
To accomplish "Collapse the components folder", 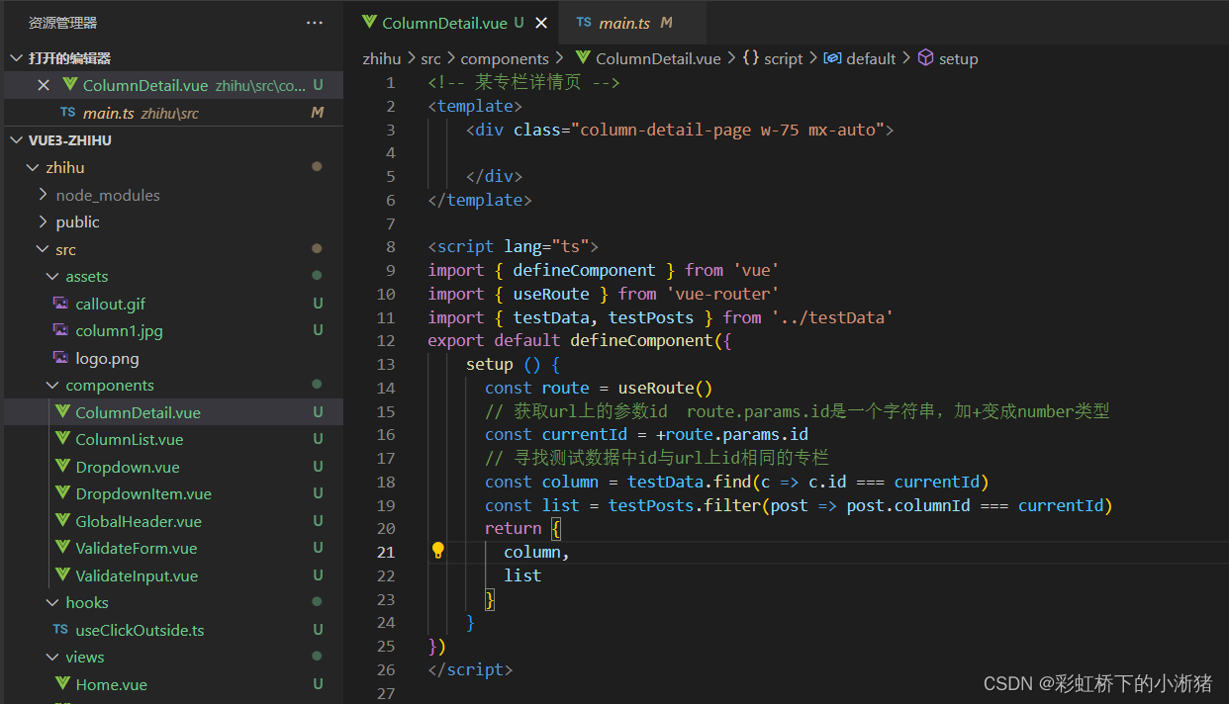I will click(x=52, y=386).
